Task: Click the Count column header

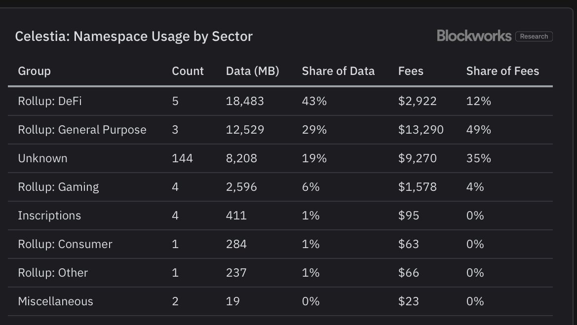Action: [188, 71]
